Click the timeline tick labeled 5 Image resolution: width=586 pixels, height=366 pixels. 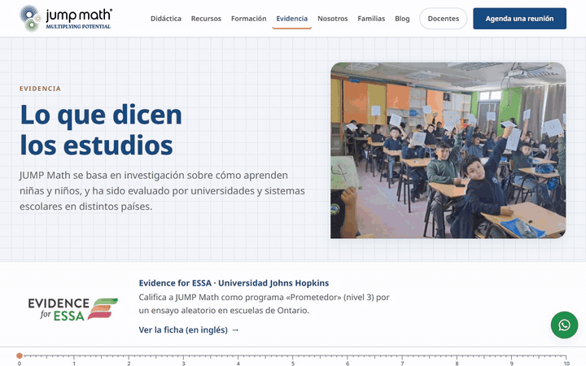293,363
